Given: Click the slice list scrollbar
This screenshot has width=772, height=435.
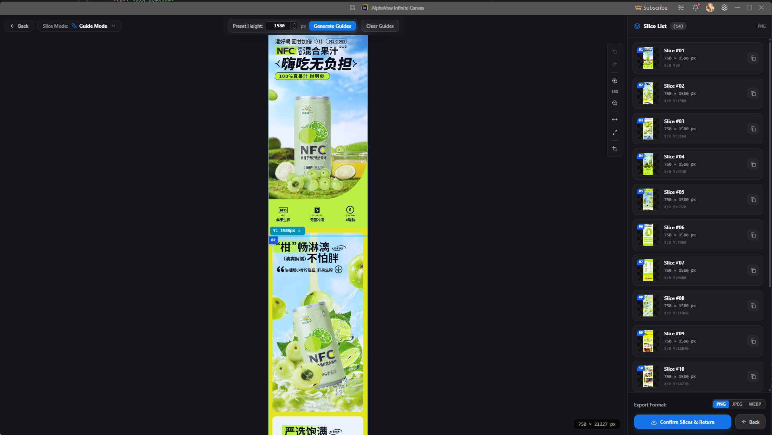Looking at the screenshot, I should point(770,164).
